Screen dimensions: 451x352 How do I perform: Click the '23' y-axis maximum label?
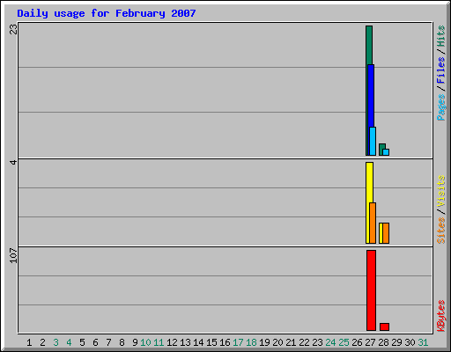[x=13, y=29]
